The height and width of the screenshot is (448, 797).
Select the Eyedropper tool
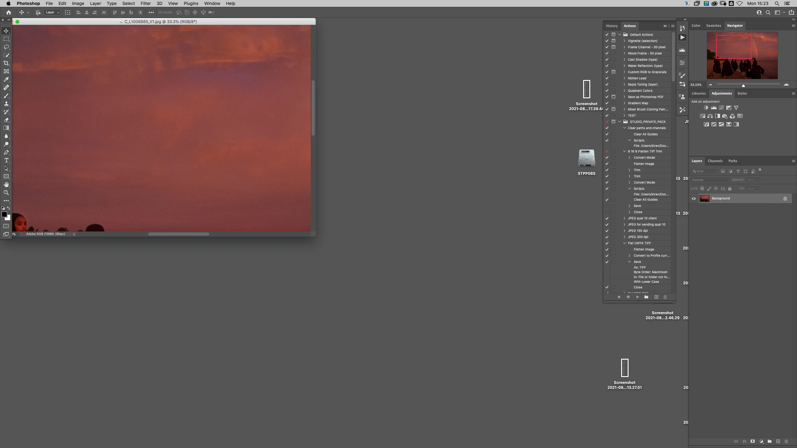point(6,79)
